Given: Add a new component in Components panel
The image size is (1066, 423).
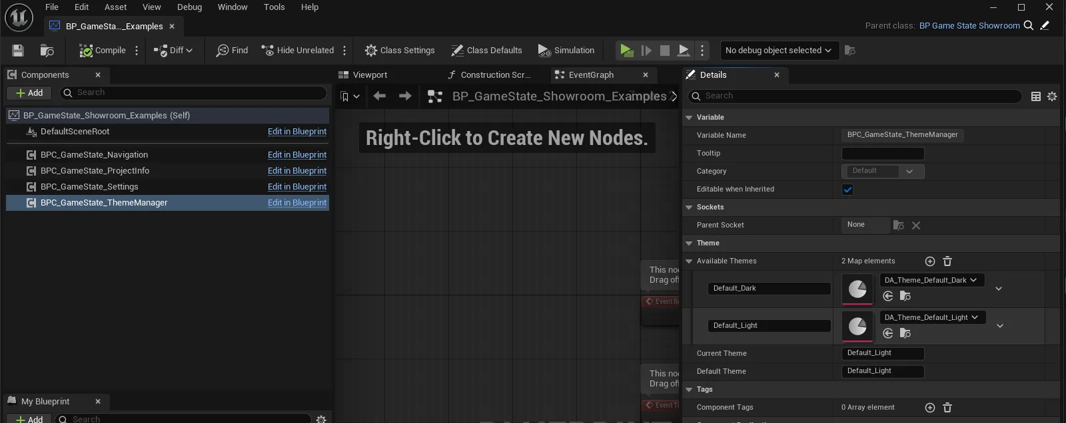Looking at the screenshot, I should click(29, 93).
